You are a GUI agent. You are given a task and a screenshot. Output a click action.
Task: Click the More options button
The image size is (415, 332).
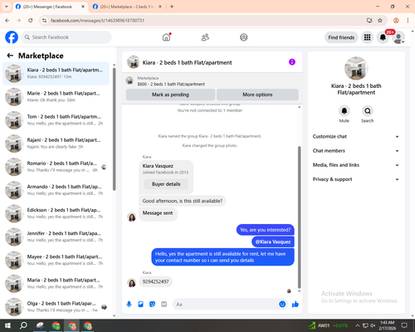pyautogui.click(x=257, y=95)
